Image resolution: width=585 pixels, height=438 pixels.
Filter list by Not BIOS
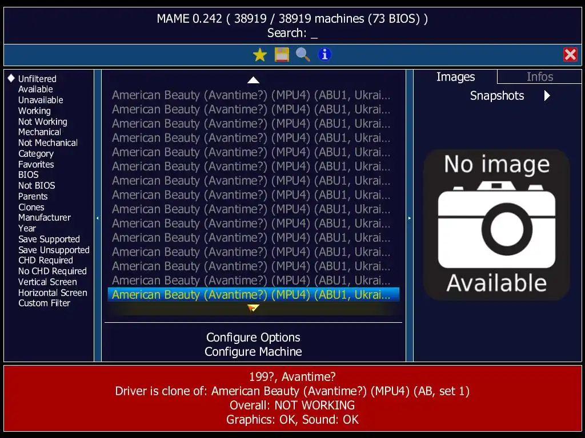[x=37, y=186]
